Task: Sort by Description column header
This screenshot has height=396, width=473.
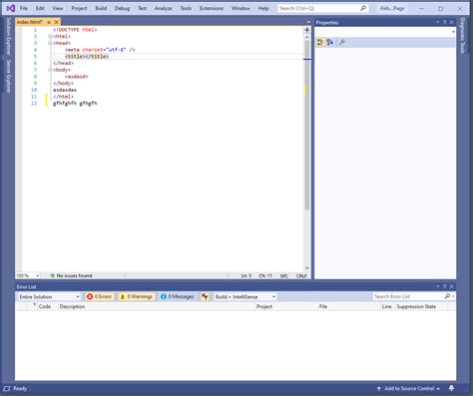Action: [72, 306]
